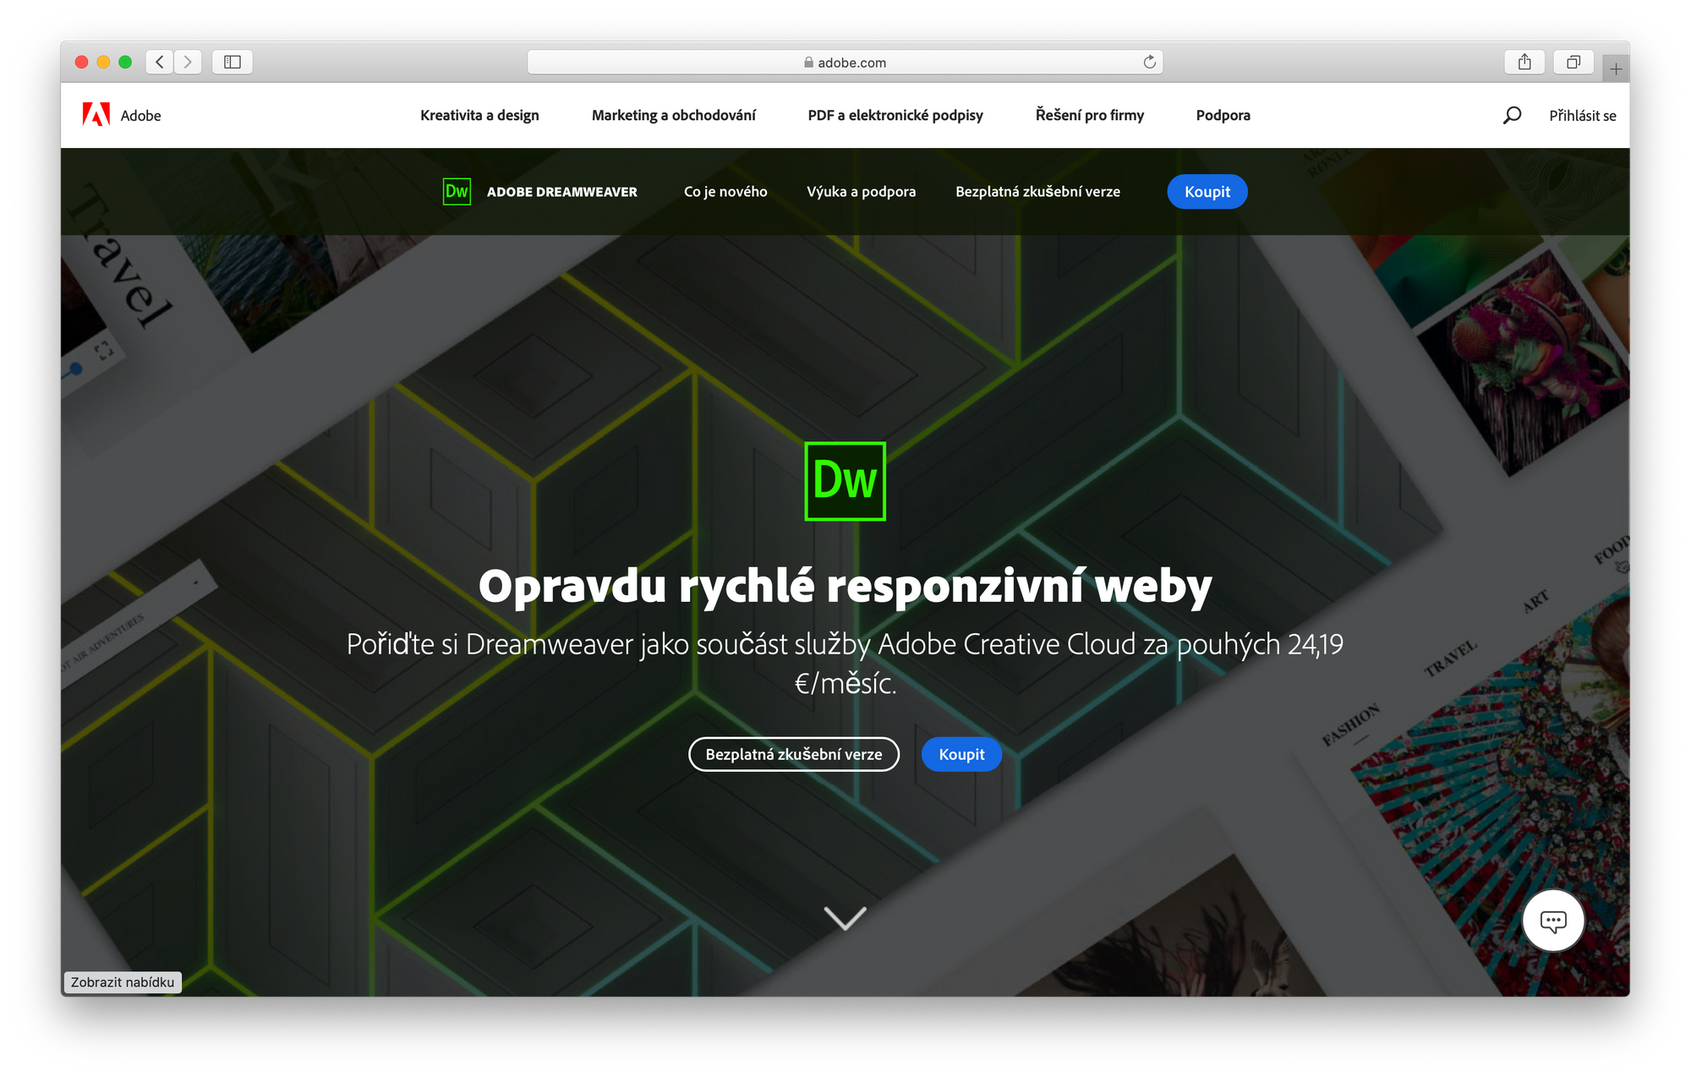Expand the Kreativita a design menu
Viewport: 1691px width, 1077px height.
[479, 115]
